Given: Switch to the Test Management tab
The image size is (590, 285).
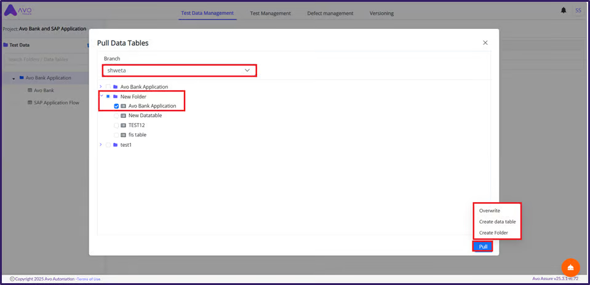Looking at the screenshot, I should click(270, 13).
